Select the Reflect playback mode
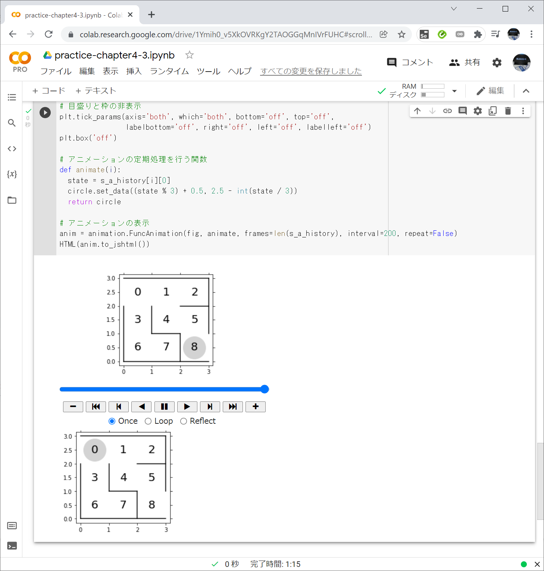Viewport: 544px width, 571px height. [x=184, y=421]
